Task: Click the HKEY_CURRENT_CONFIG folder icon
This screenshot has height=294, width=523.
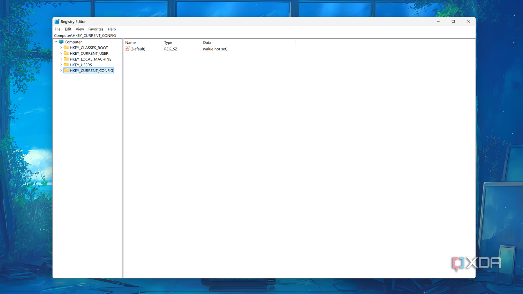Action: click(66, 70)
